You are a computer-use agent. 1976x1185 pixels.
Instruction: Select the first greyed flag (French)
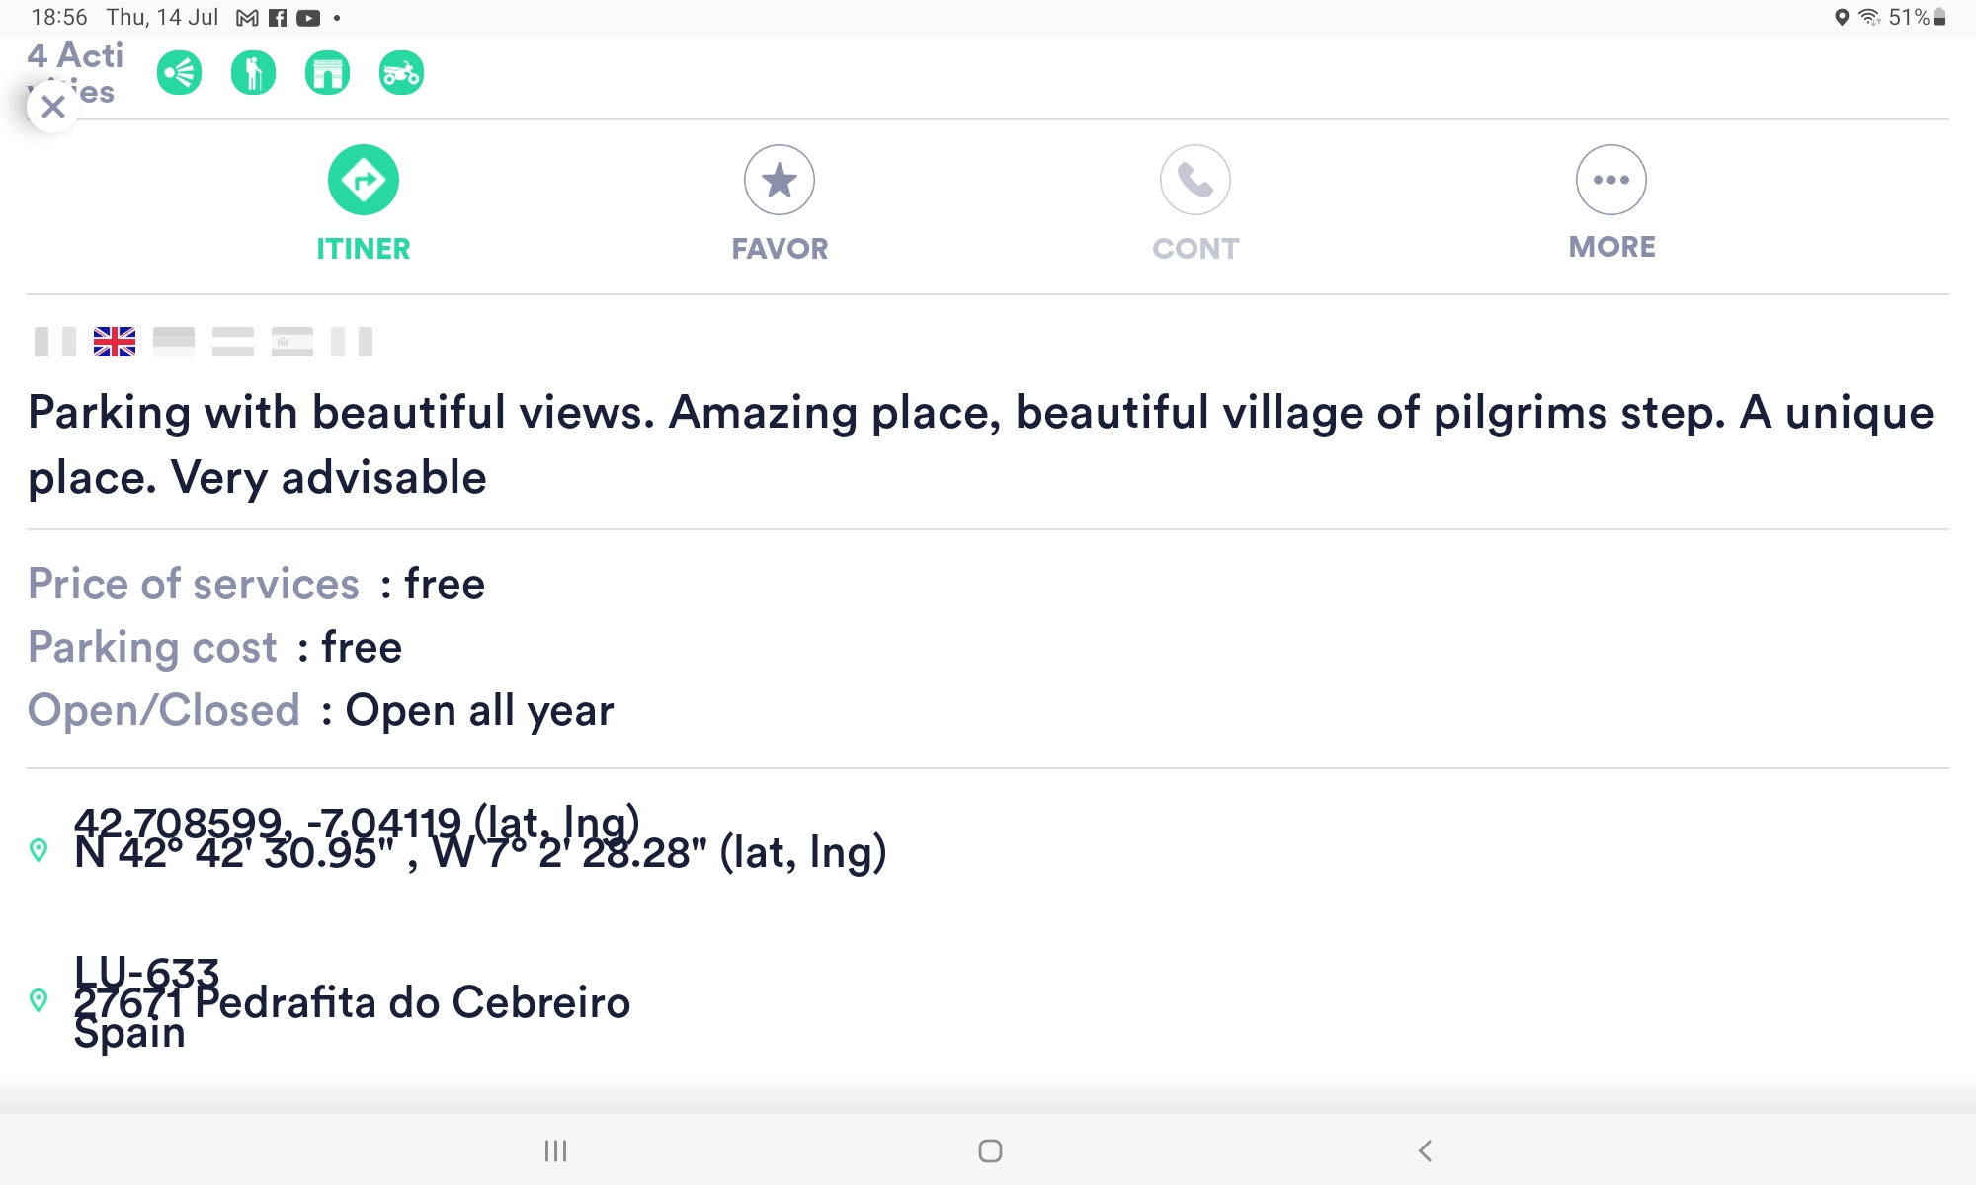55,342
